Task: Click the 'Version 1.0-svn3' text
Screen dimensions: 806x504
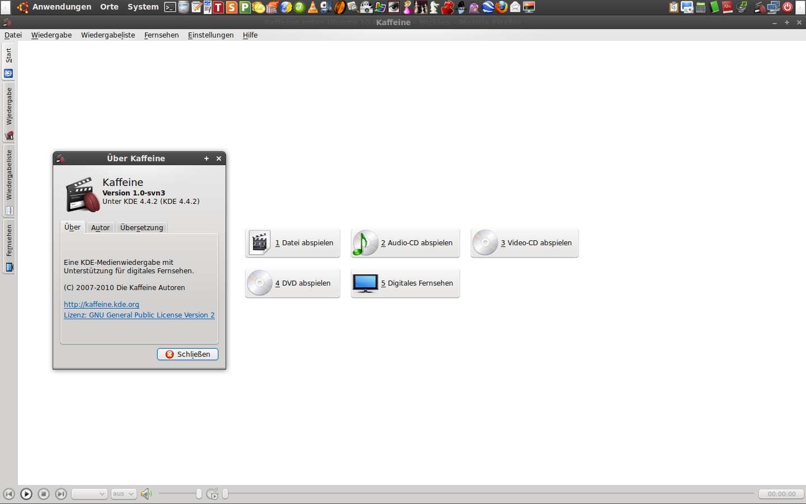Action: 134,193
